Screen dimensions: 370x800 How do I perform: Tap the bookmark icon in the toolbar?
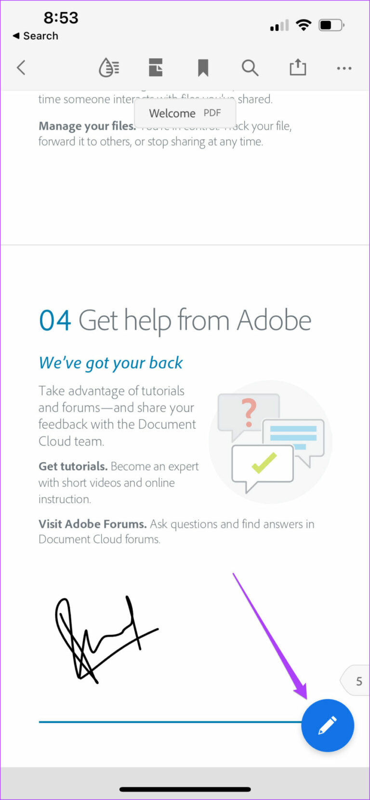[x=202, y=68]
